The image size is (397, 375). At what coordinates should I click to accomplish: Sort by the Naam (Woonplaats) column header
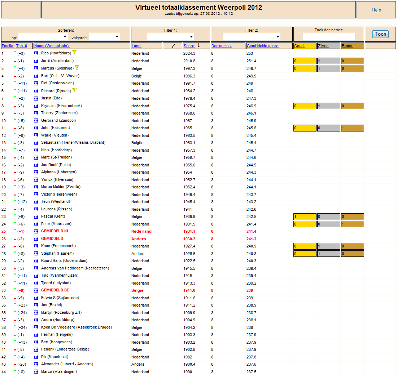[x=52, y=46]
